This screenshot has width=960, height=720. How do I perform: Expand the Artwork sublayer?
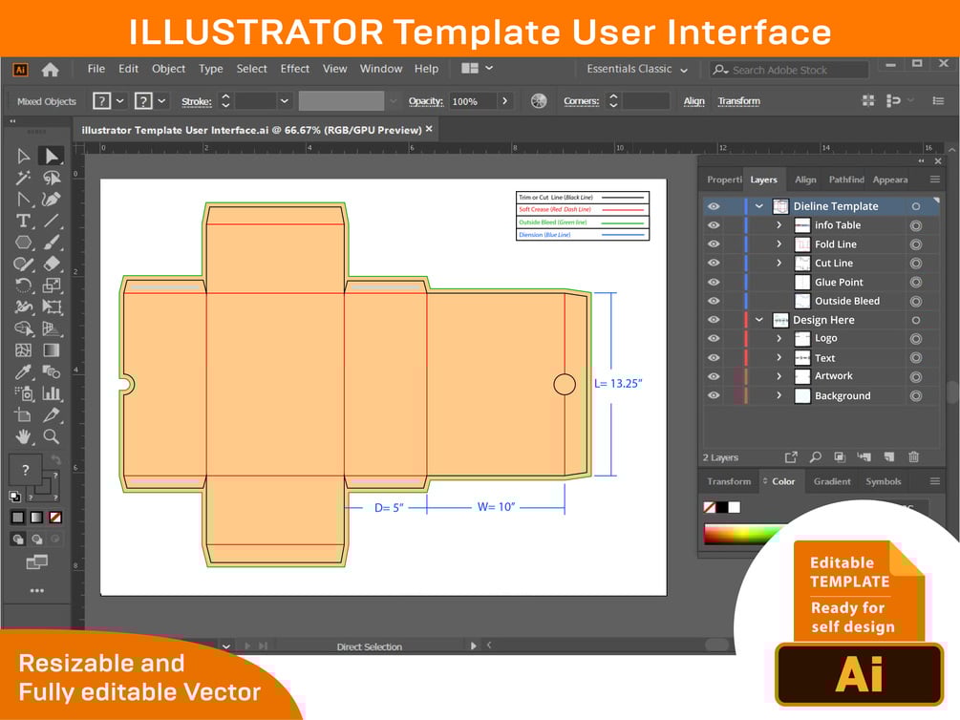pos(779,376)
